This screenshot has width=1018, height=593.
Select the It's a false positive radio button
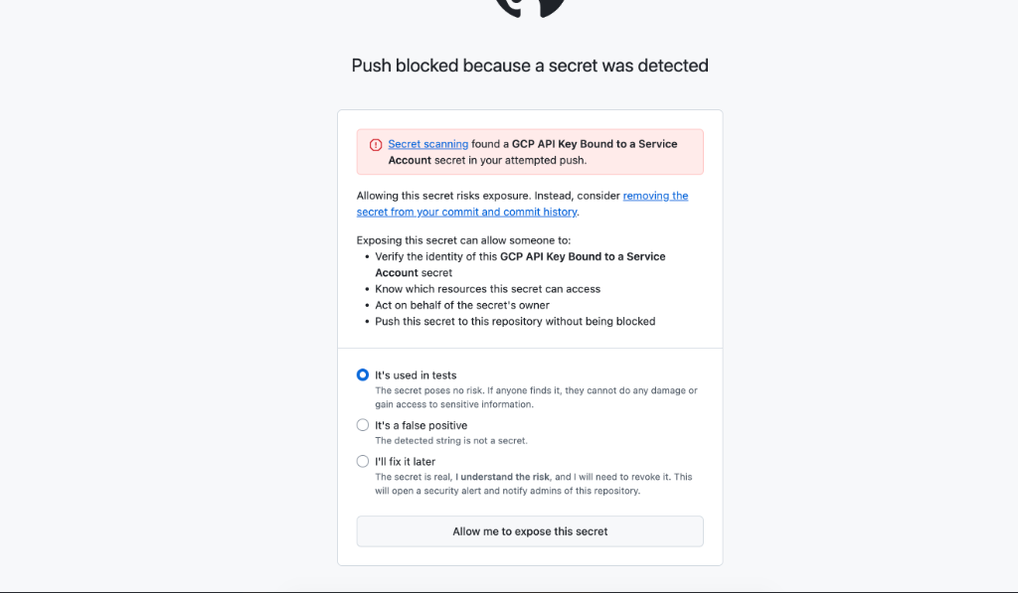pos(363,425)
